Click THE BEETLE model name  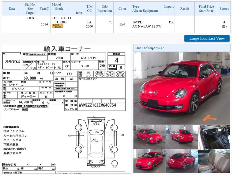pos(62,18)
